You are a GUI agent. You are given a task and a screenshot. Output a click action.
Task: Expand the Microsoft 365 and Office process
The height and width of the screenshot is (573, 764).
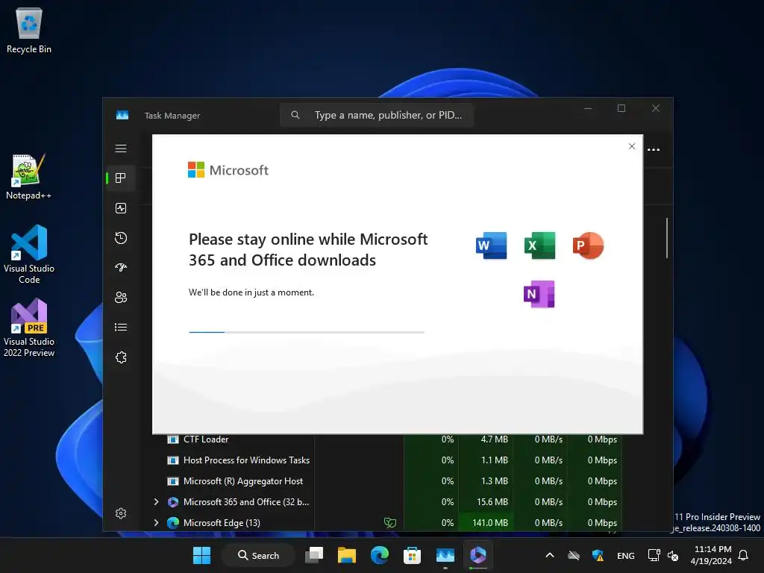(x=156, y=501)
